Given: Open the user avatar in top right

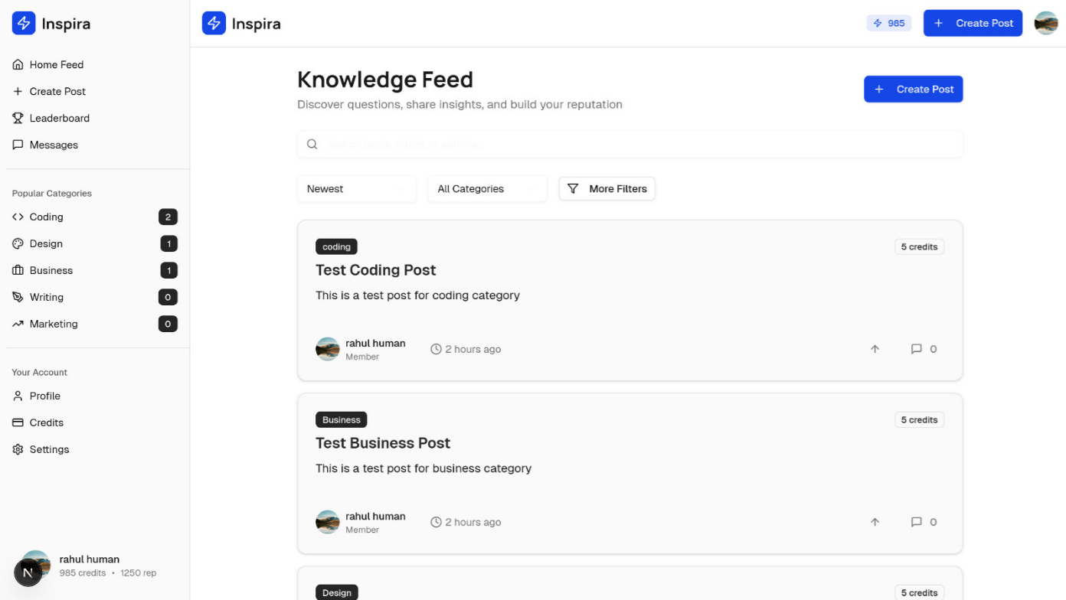Looking at the screenshot, I should click(x=1046, y=23).
